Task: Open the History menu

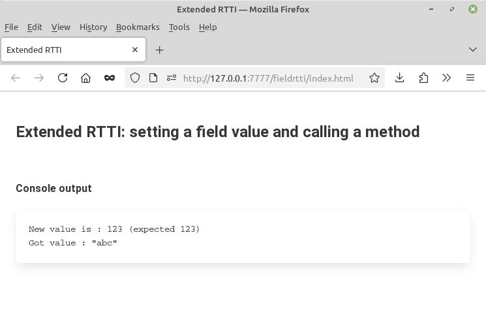Action: pyautogui.click(x=93, y=27)
